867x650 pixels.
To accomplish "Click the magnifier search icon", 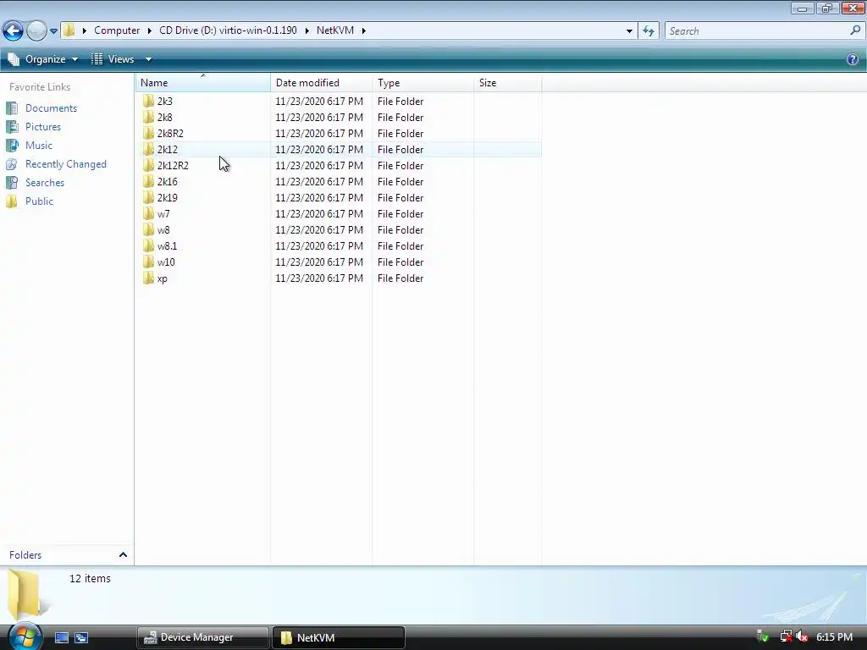I will click(x=855, y=30).
